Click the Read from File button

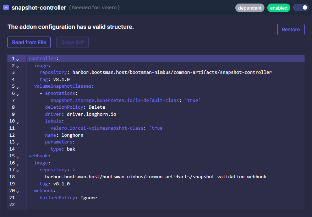coord(29,42)
